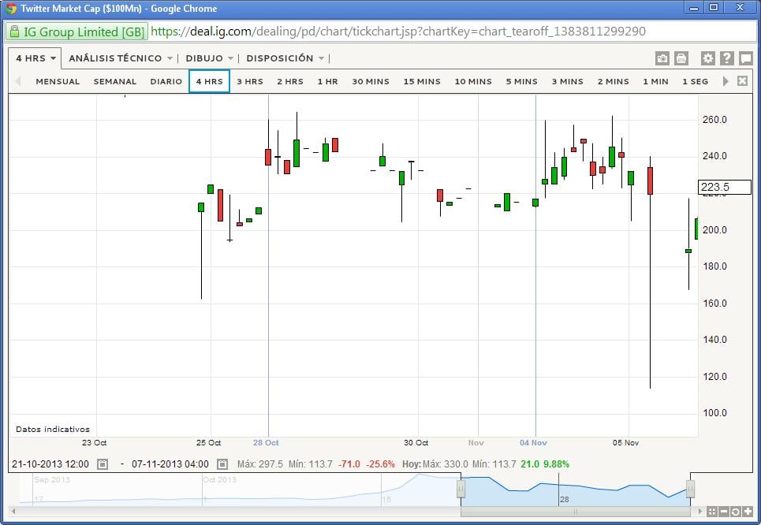Click the end date field 07-11-2013 04:00
This screenshot has width=761, height=525.
point(170,464)
